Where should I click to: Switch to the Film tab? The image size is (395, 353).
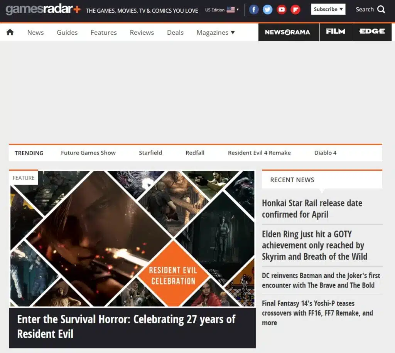336,32
